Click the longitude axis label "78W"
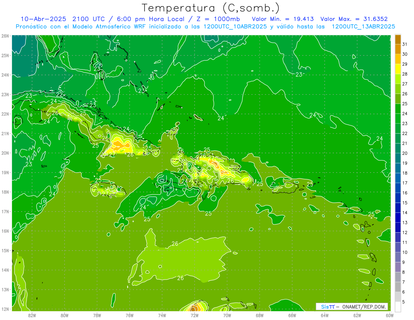The height and width of the screenshot is (320, 414). point(97,315)
